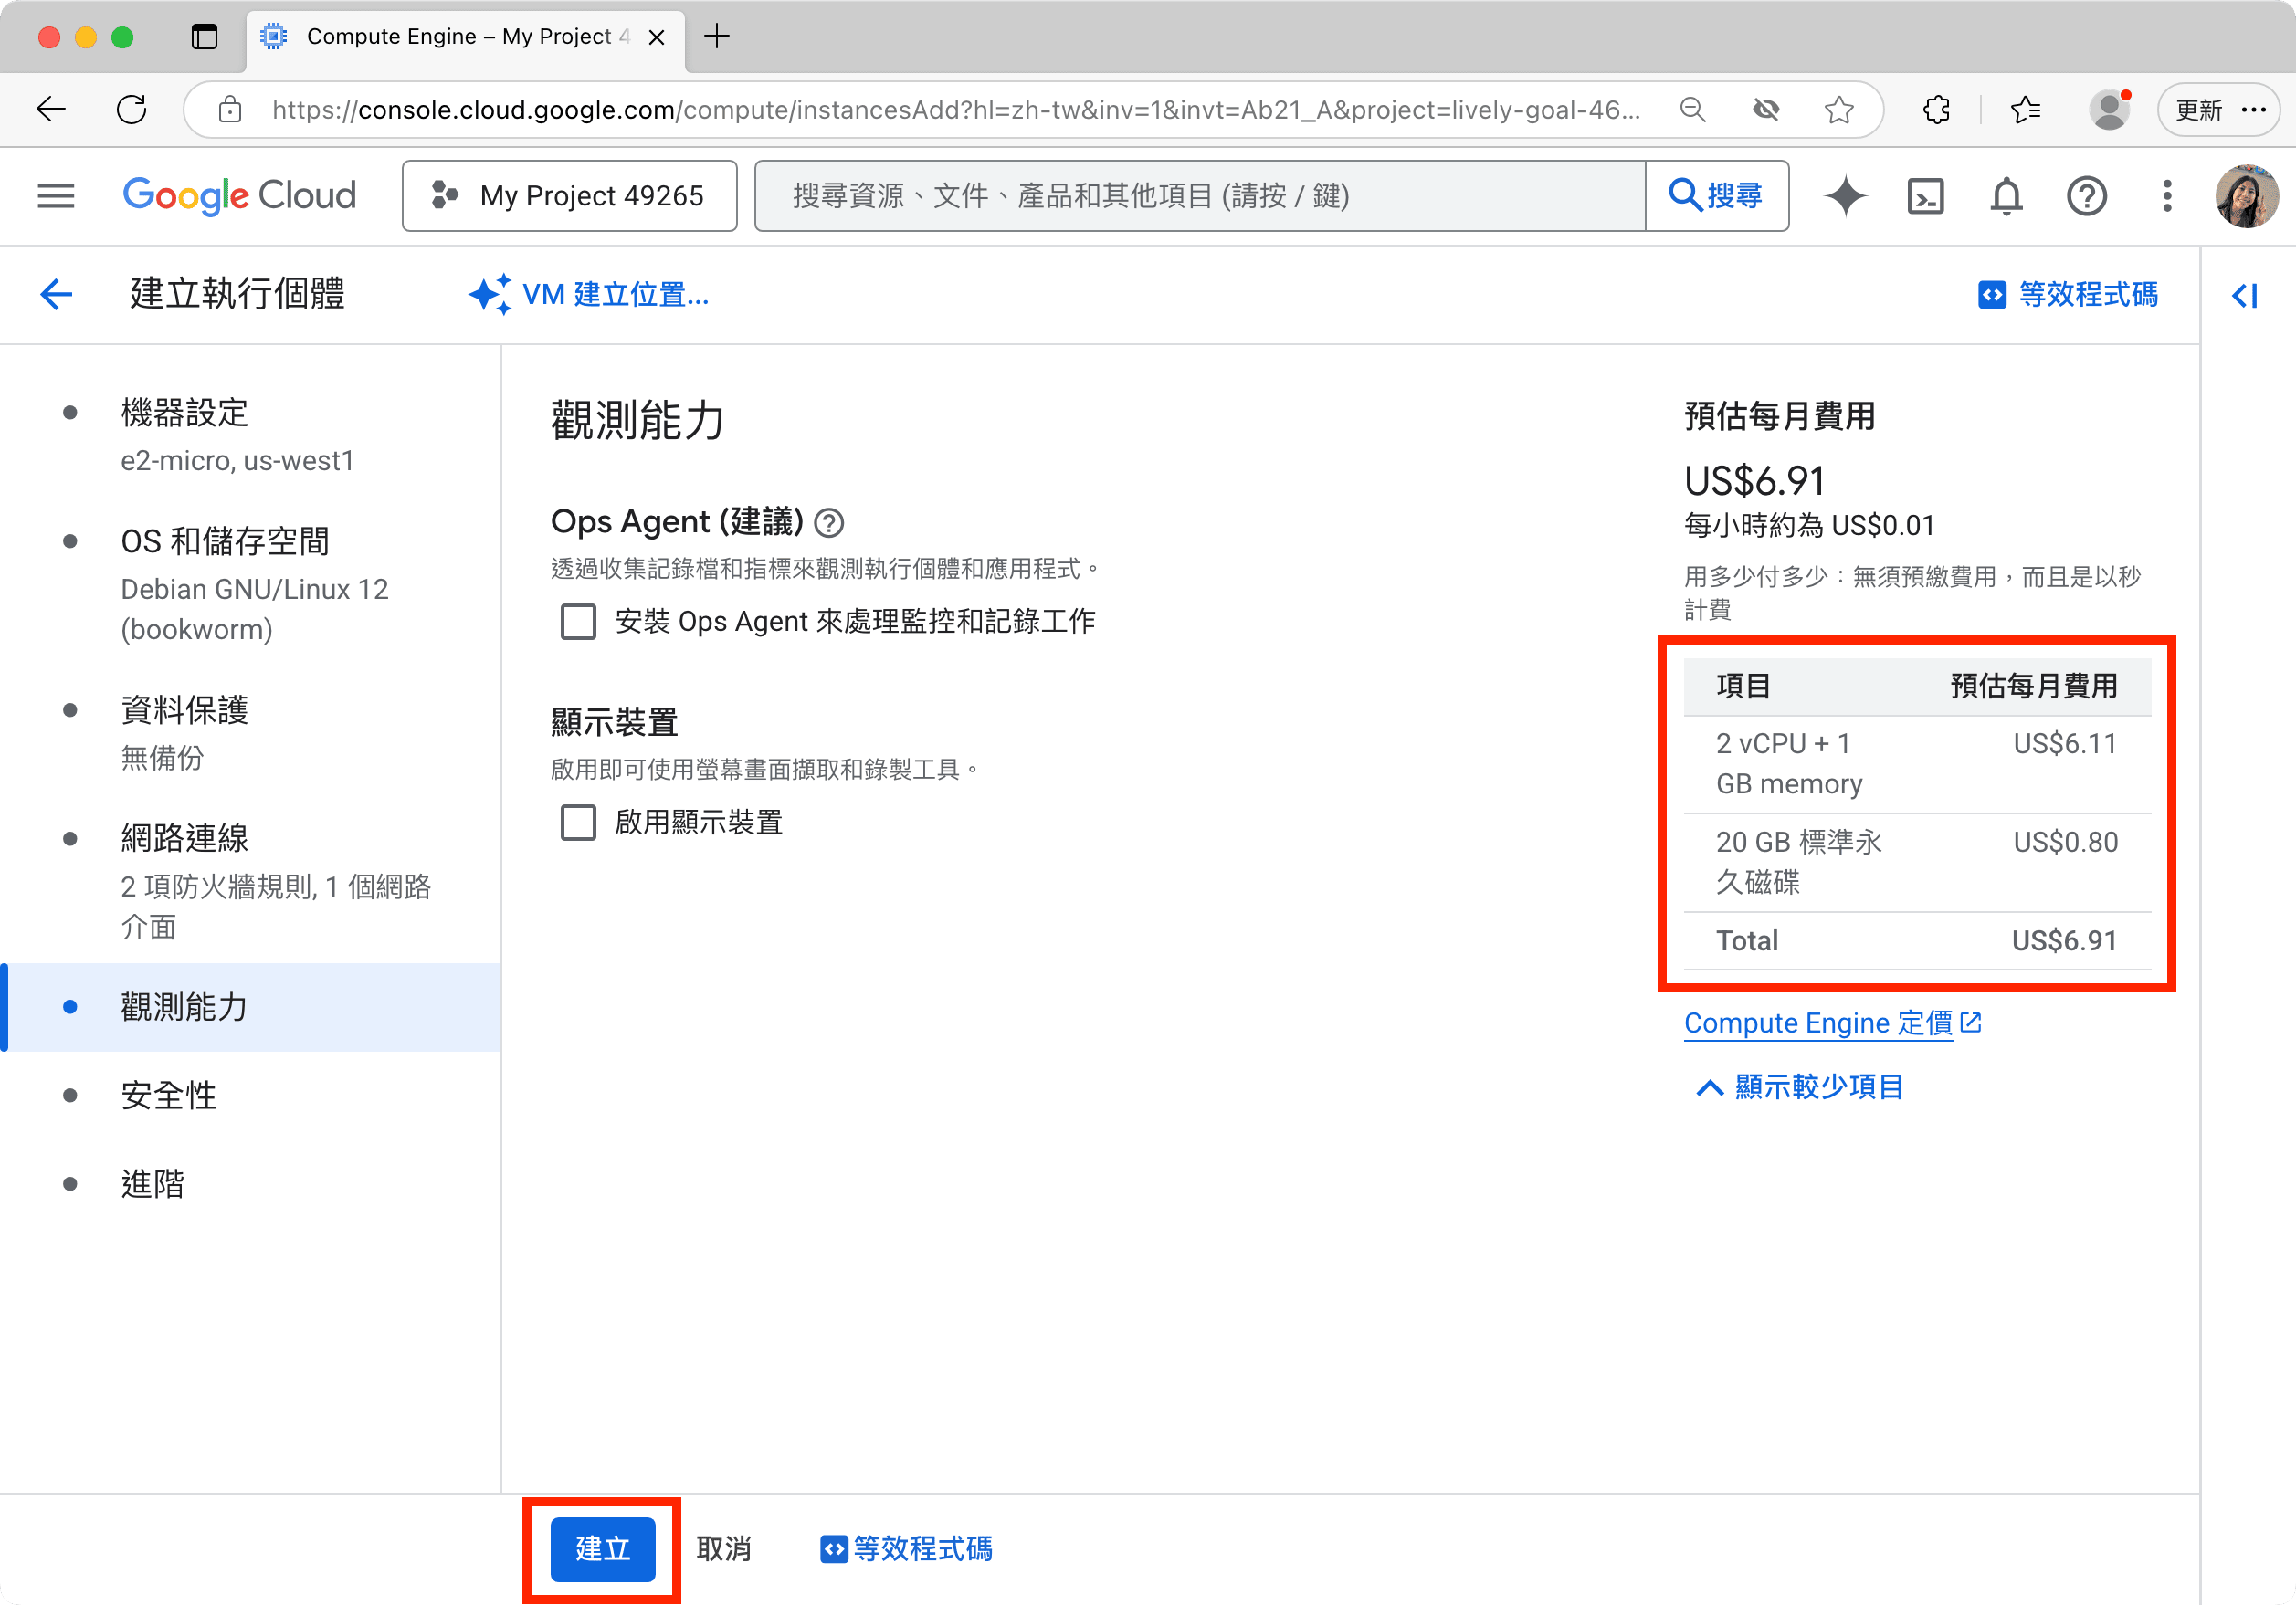Click 取消 to cancel instance creation
The image size is (2296, 1605).
tap(724, 1549)
